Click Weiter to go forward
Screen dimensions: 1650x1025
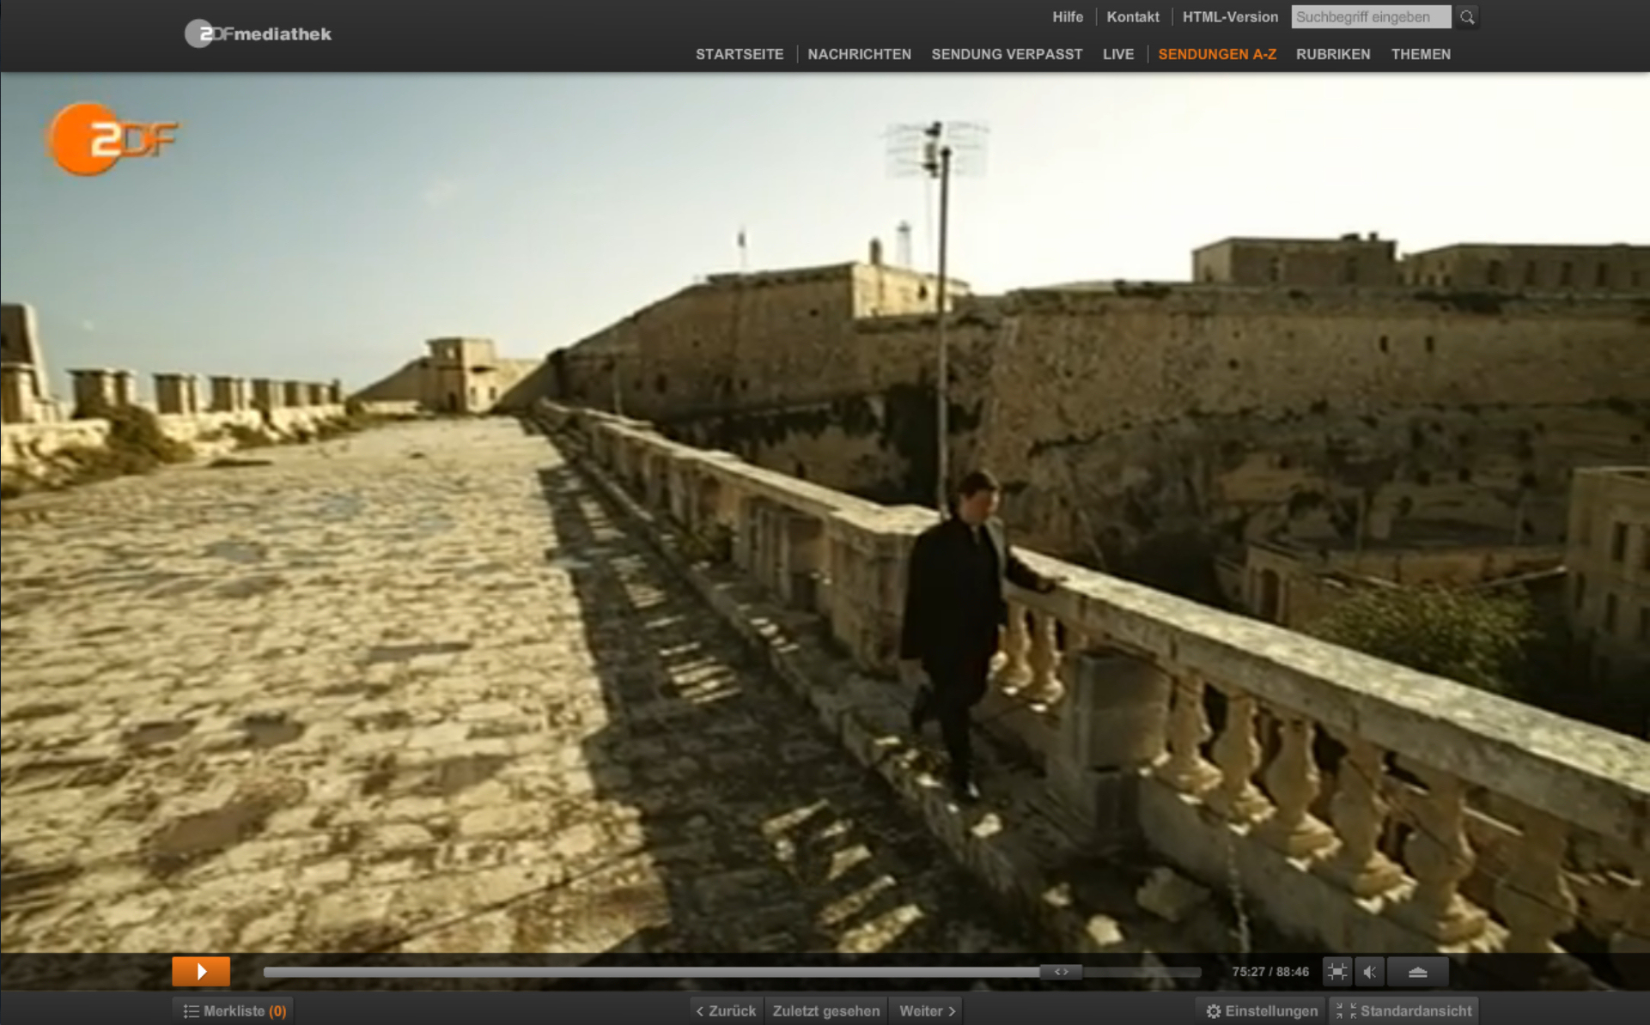click(x=927, y=1011)
